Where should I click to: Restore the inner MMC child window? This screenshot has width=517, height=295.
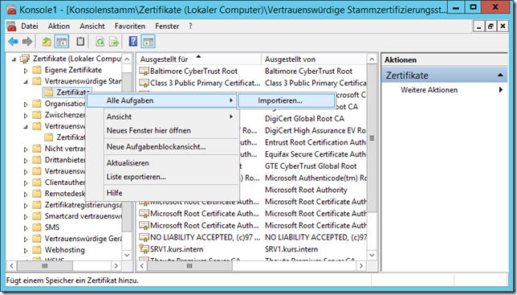pyautogui.click(x=491, y=26)
